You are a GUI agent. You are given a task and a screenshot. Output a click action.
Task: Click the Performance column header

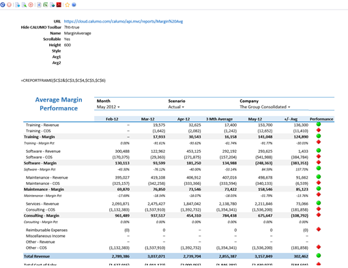(x=321, y=119)
